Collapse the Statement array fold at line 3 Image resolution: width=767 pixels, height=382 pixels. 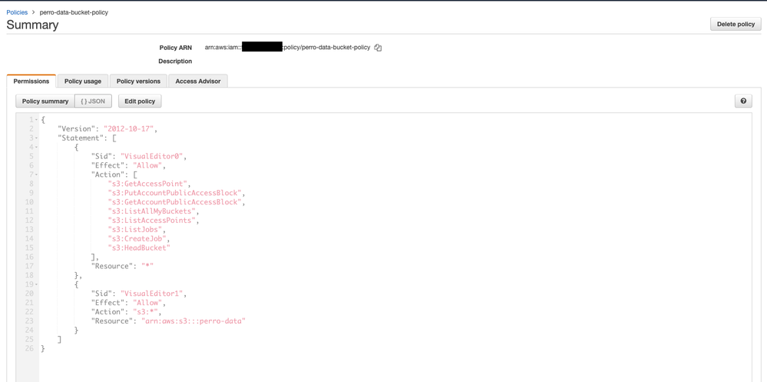click(x=37, y=138)
